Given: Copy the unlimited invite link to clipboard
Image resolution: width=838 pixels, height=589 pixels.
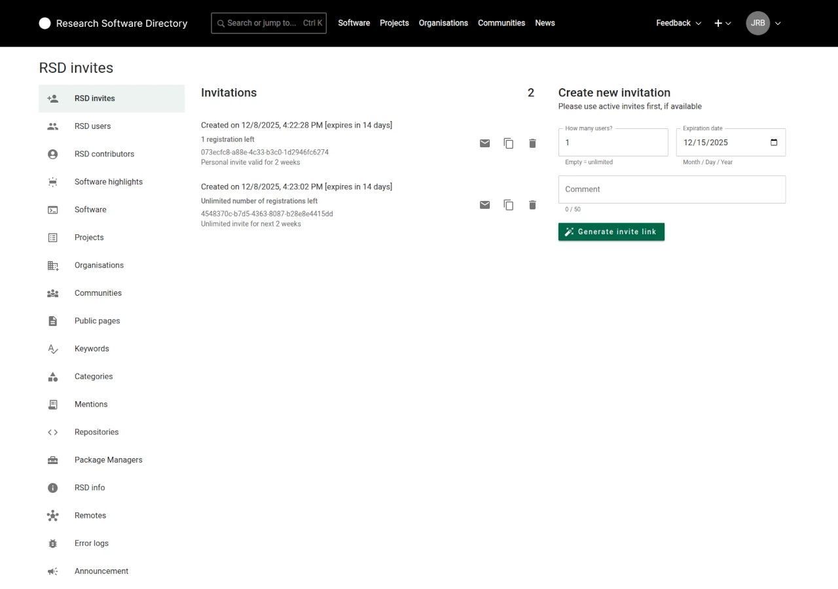Looking at the screenshot, I should click(x=509, y=205).
